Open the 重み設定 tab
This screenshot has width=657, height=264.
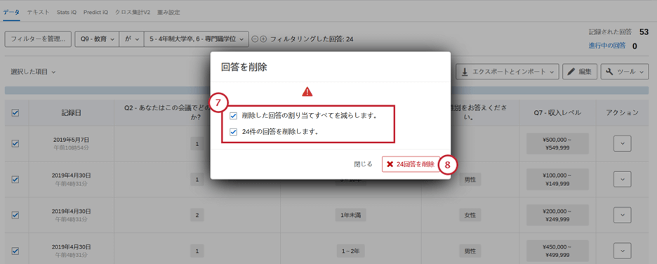pos(168,12)
